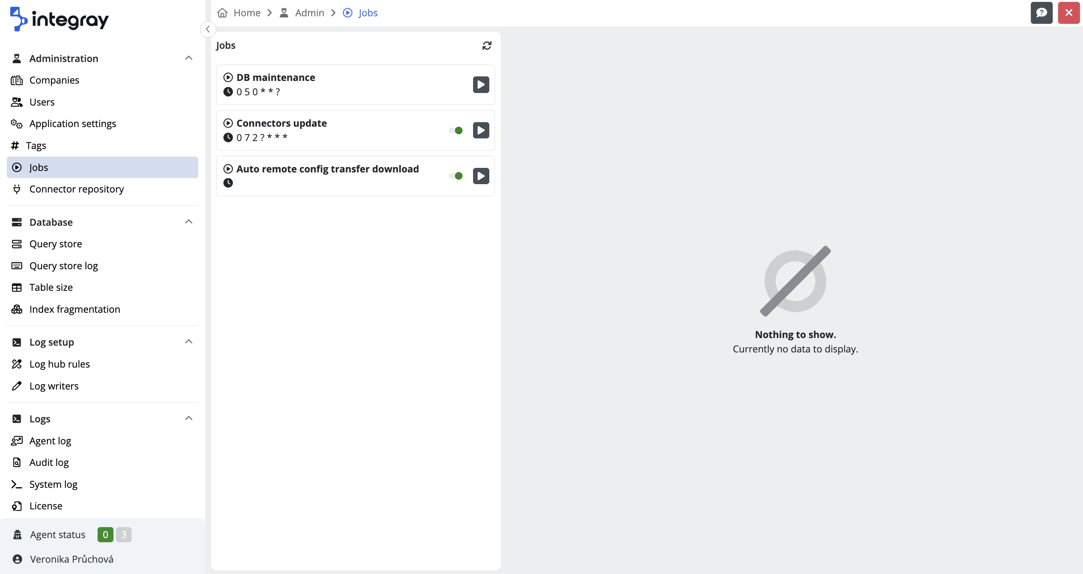Refresh the Jobs list

coord(486,45)
